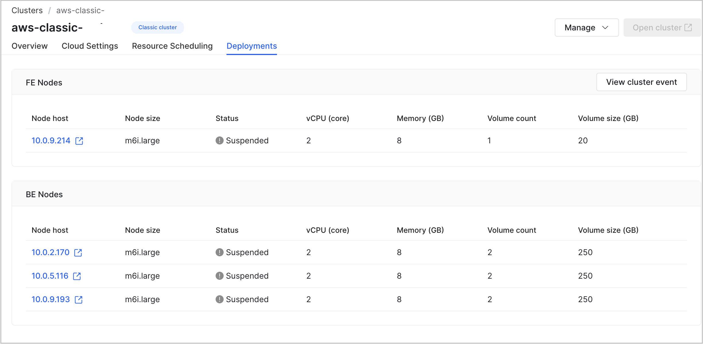Open external link icon beside 10.0.5.116
This screenshot has height=344, width=703.
[x=77, y=276]
